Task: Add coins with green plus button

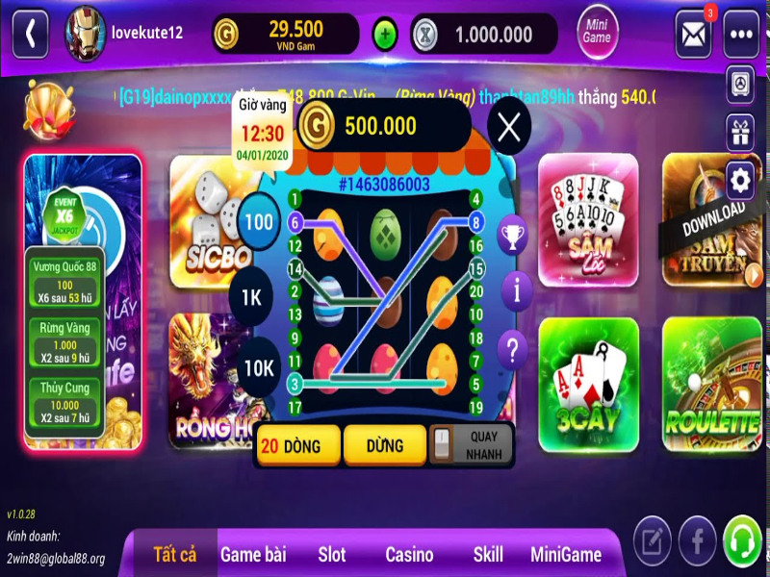Action: pos(385,35)
